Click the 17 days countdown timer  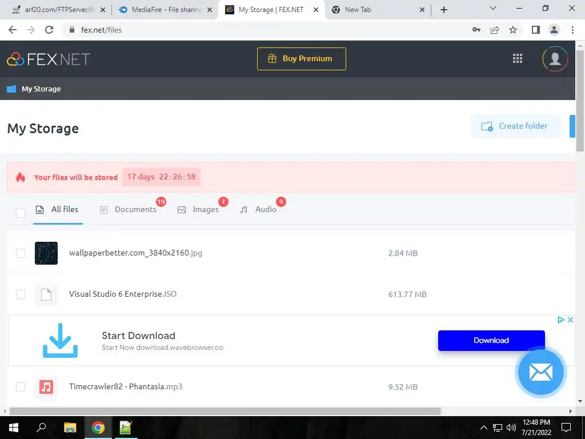click(x=161, y=177)
